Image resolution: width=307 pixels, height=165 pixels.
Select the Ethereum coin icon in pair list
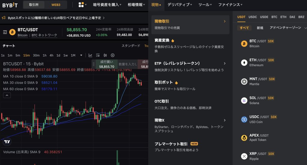[244, 63]
